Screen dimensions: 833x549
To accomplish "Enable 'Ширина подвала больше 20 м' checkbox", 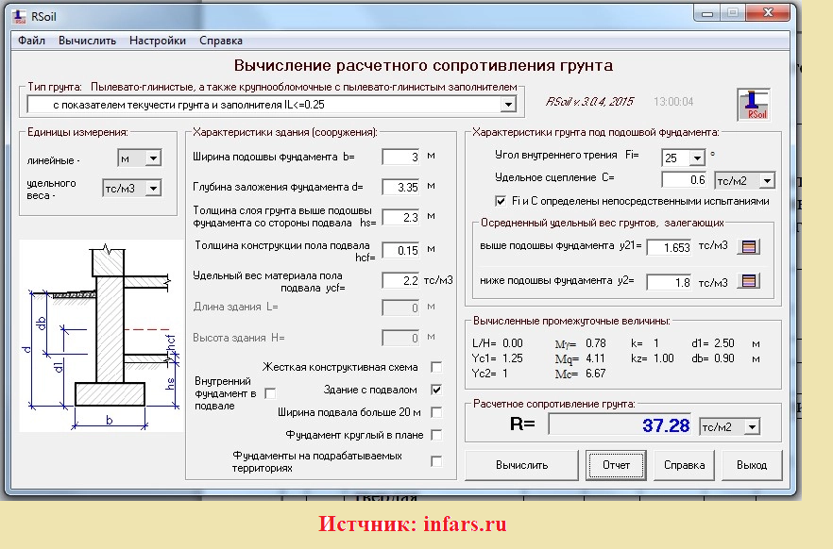I will (436, 412).
